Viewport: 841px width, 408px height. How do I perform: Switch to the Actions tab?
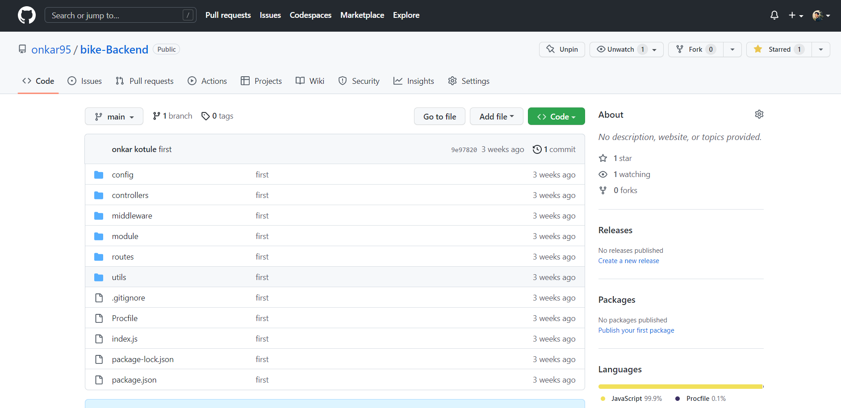[207, 81]
